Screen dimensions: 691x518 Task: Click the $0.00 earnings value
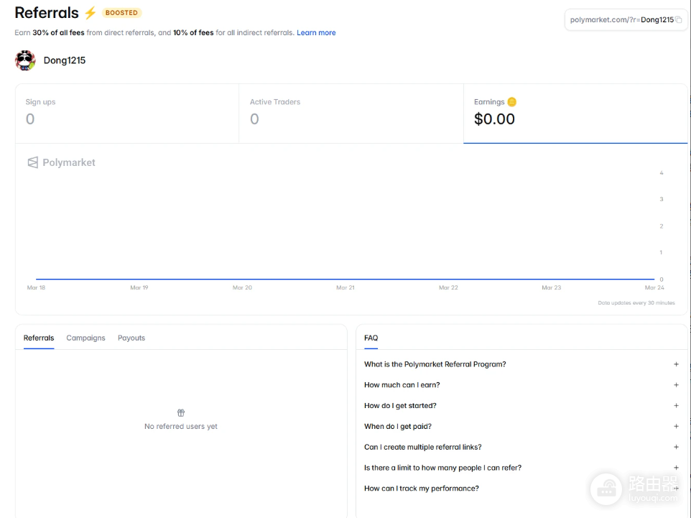click(x=494, y=119)
